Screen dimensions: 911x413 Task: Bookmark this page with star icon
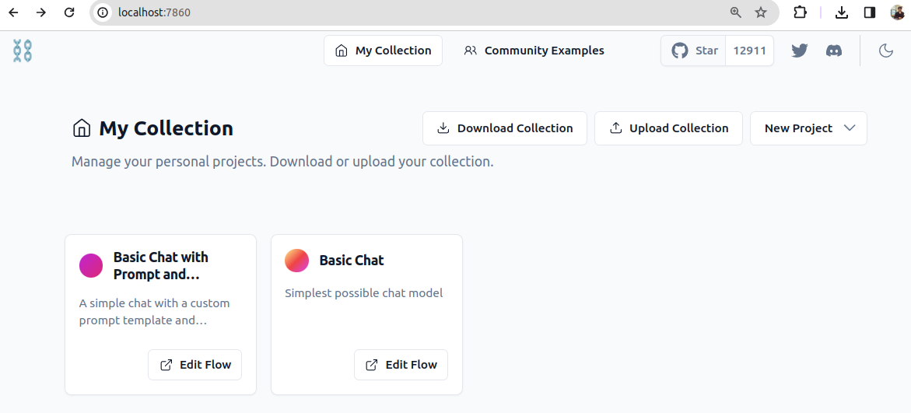[761, 12]
